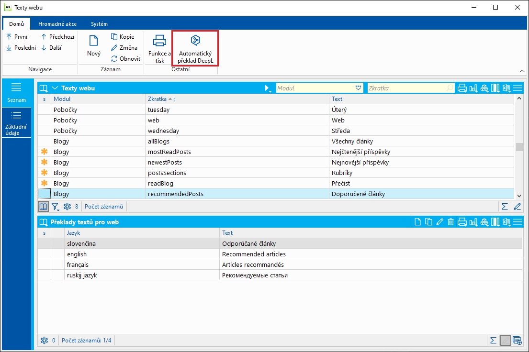Toggle the book view button under the grid

pos(44,207)
